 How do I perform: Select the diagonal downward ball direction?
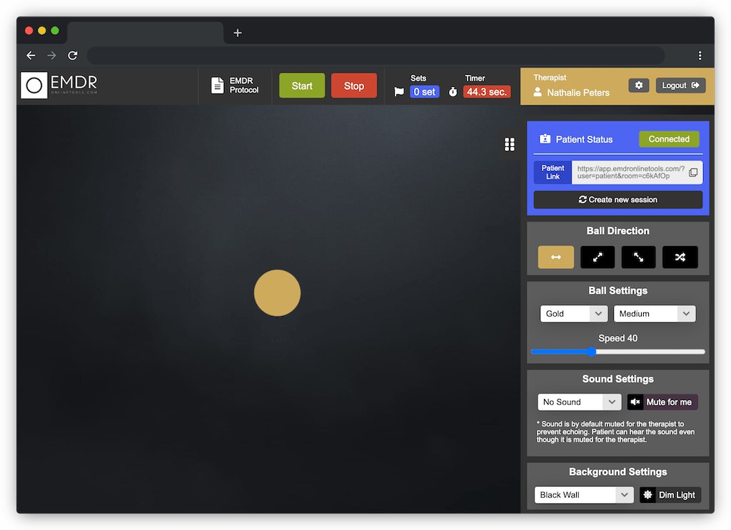click(638, 257)
